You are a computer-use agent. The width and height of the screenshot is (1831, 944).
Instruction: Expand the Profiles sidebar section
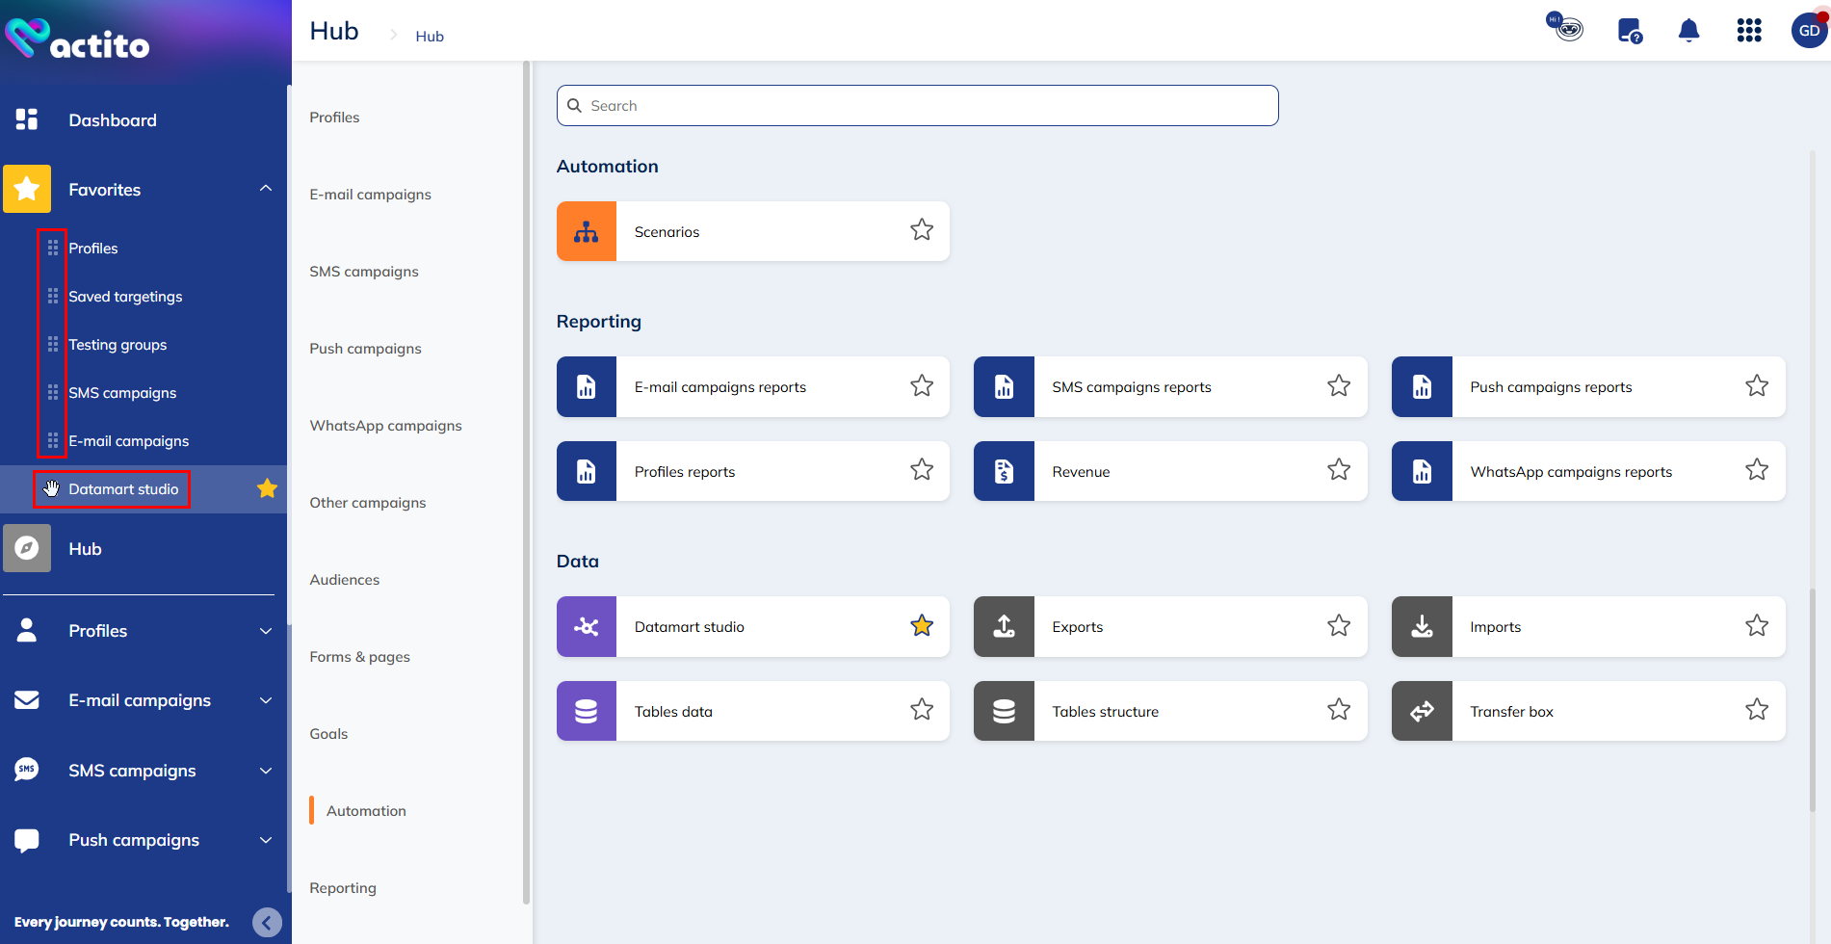tap(265, 631)
